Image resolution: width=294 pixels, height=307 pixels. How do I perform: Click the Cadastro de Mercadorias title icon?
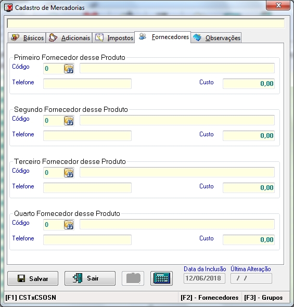coord(8,8)
